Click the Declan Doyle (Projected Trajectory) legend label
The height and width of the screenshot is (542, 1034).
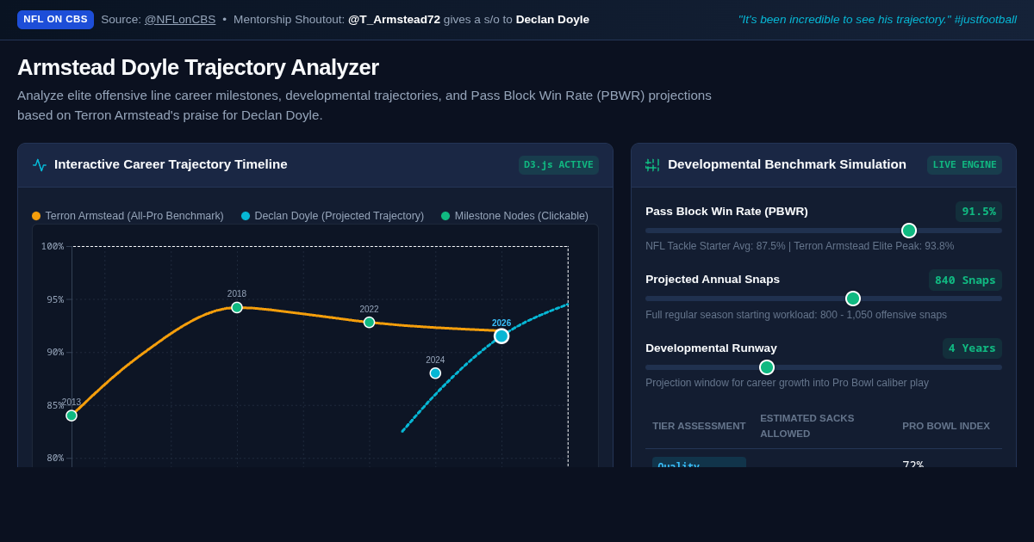pyautogui.click(x=339, y=217)
